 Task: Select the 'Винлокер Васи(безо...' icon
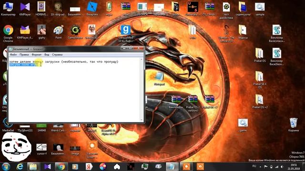point(276,57)
